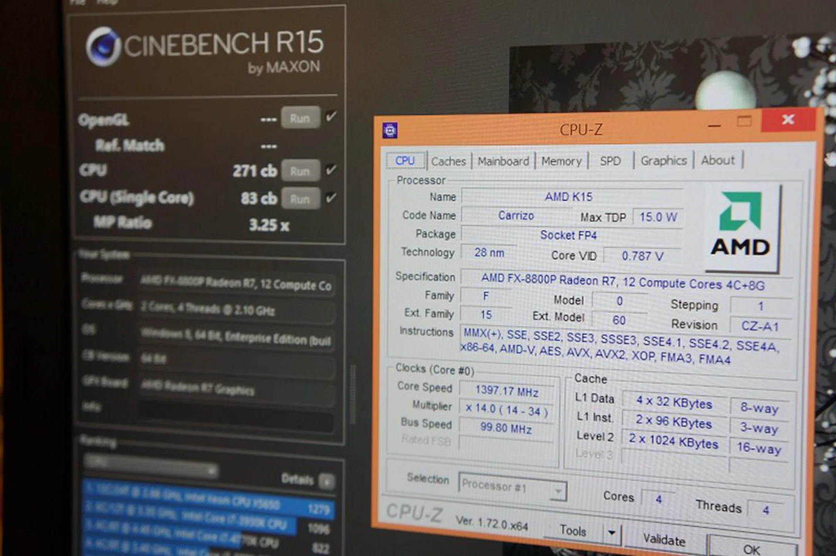Image resolution: width=836 pixels, height=556 pixels.
Task: Expand the Tools dropdown arrow
Action: (x=611, y=532)
